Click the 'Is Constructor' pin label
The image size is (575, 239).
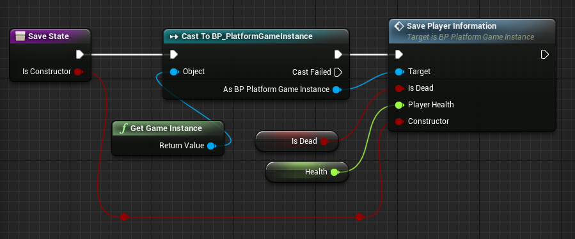(x=47, y=72)
